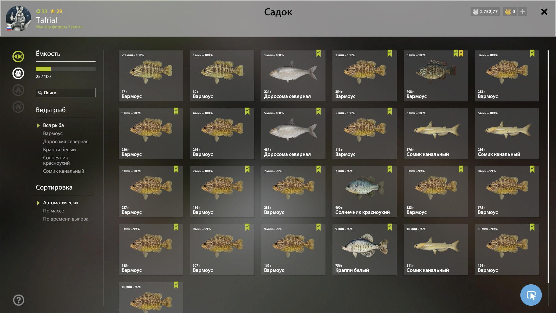Viewport: 556px width, 313px height.
Task: Choose Автоматически sorting option
Action: click(60, 203)
